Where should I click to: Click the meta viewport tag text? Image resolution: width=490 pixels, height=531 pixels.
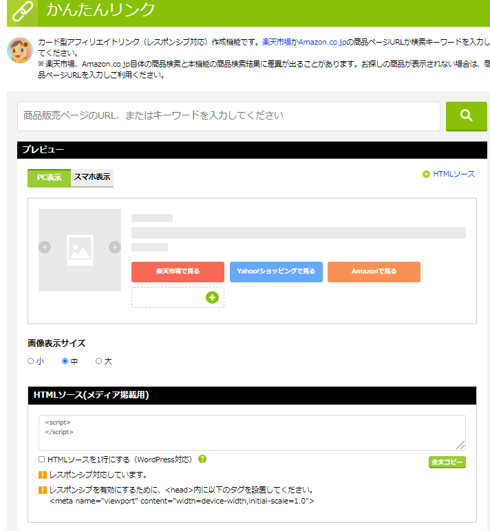pos(182,501)
